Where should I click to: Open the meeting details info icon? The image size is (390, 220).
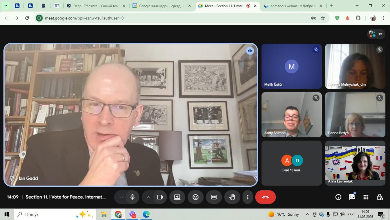tap(338, 197)
